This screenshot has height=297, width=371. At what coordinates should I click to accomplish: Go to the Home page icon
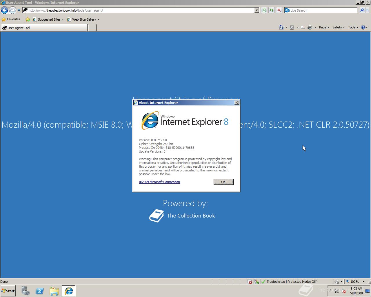[x=281, y=27]
